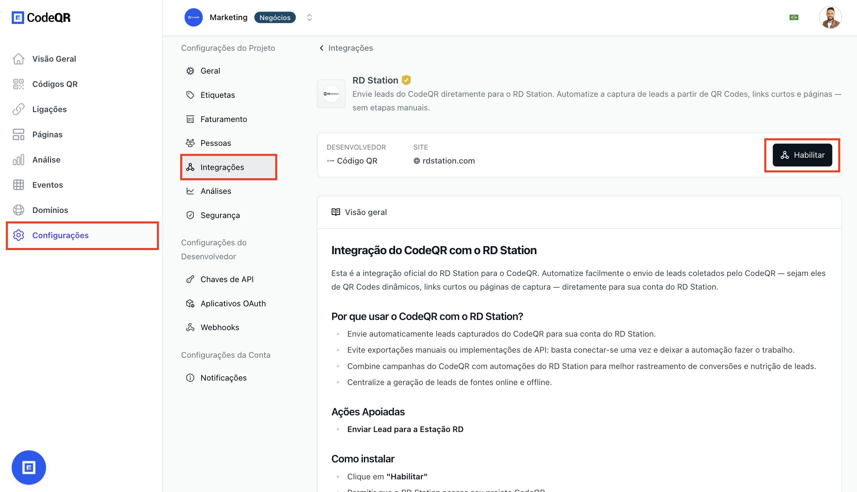This screenshot has width=857, height=492.
Task: Open Chaves de API settings
Action: pos(227,279)
